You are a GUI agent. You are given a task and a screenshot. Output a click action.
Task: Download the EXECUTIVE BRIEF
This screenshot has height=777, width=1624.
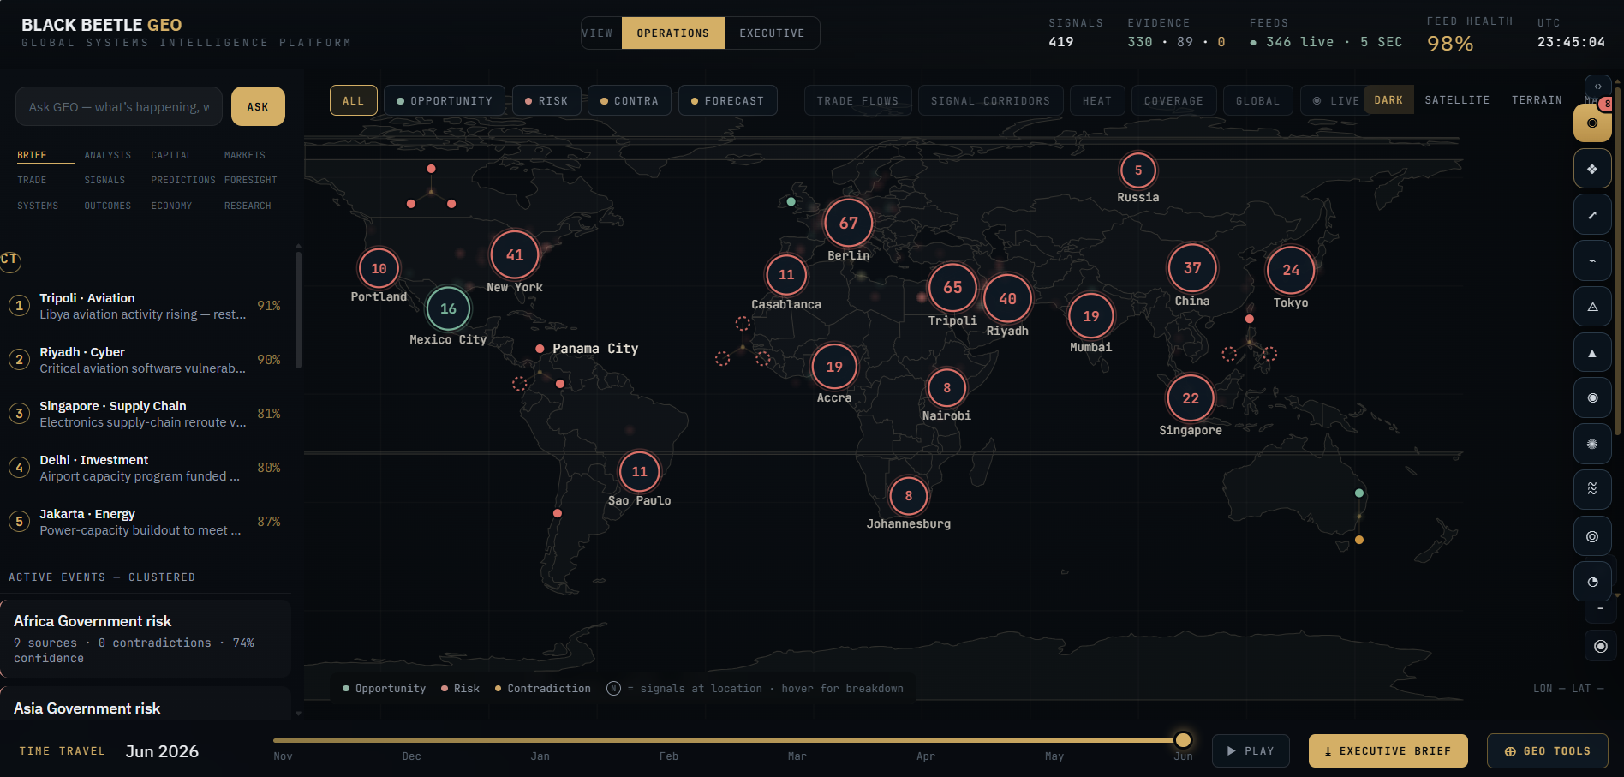[x=1388, y=751]
